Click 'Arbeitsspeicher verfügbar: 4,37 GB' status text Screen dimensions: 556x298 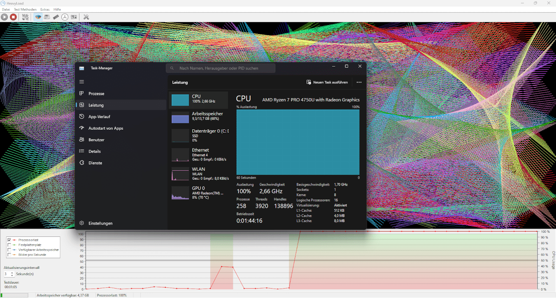pos(63,295)
